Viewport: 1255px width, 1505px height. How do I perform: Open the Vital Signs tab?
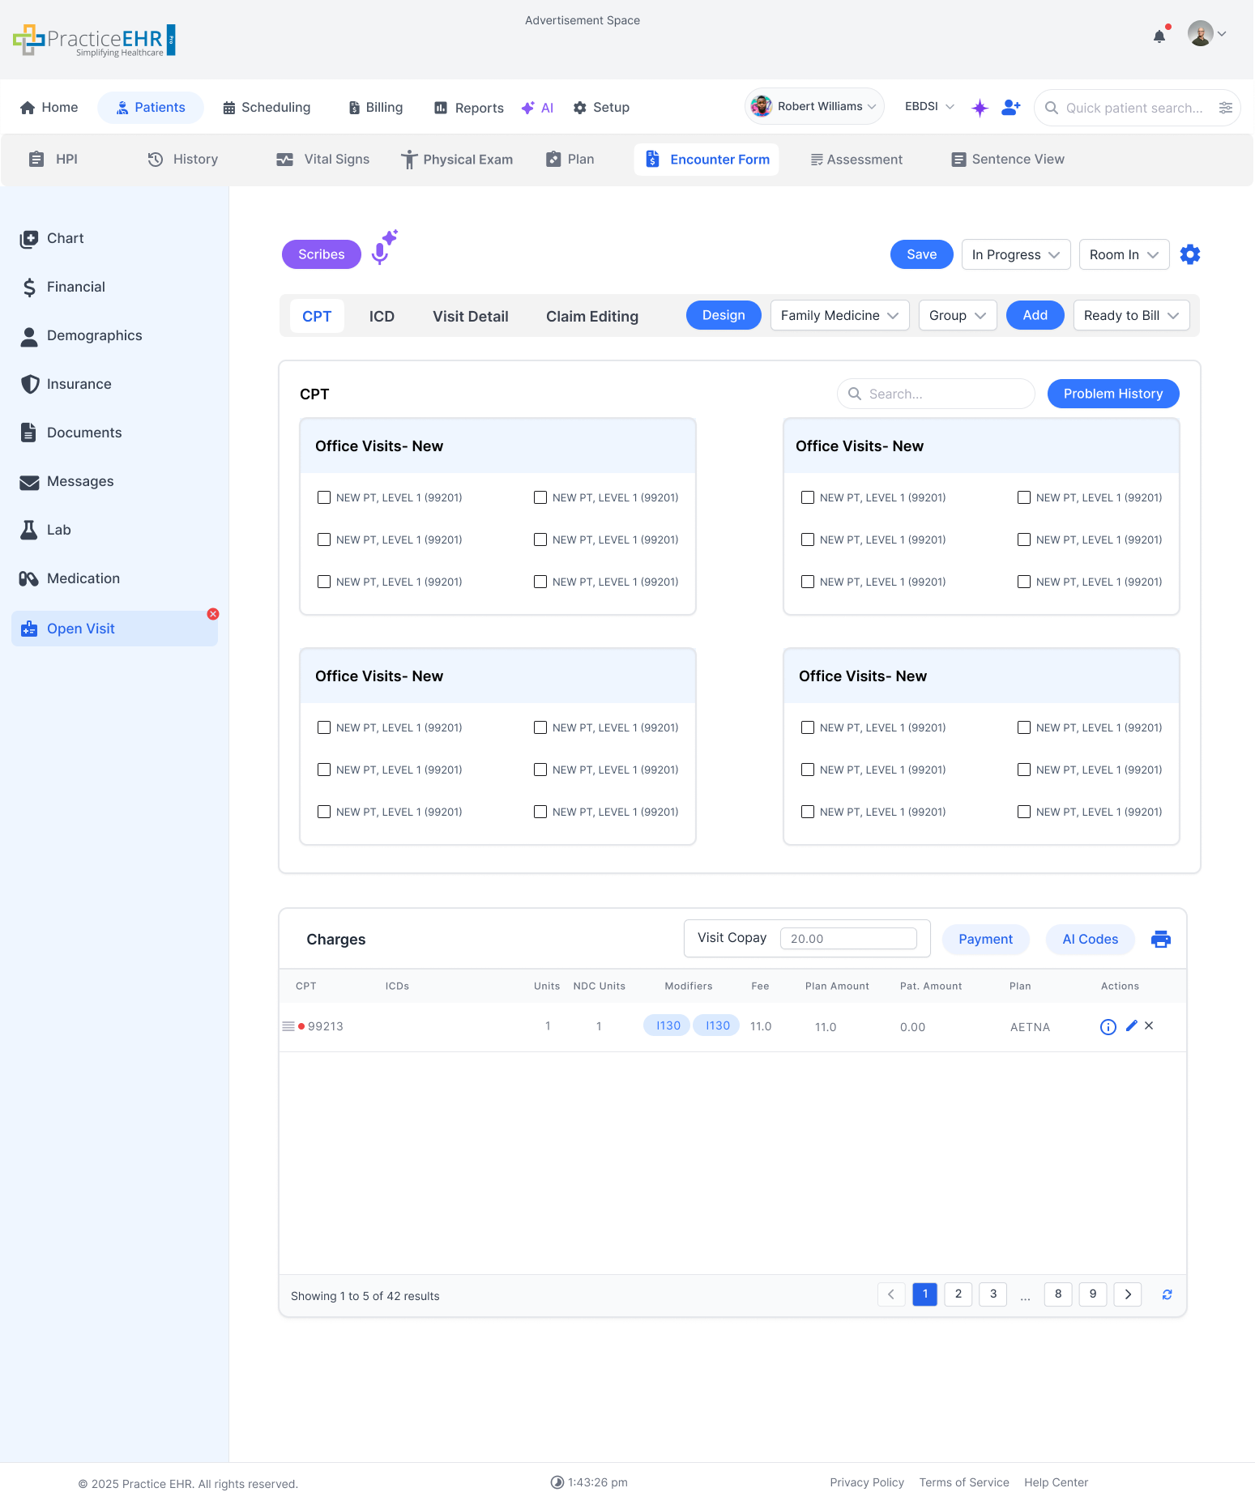click(322, 160)
